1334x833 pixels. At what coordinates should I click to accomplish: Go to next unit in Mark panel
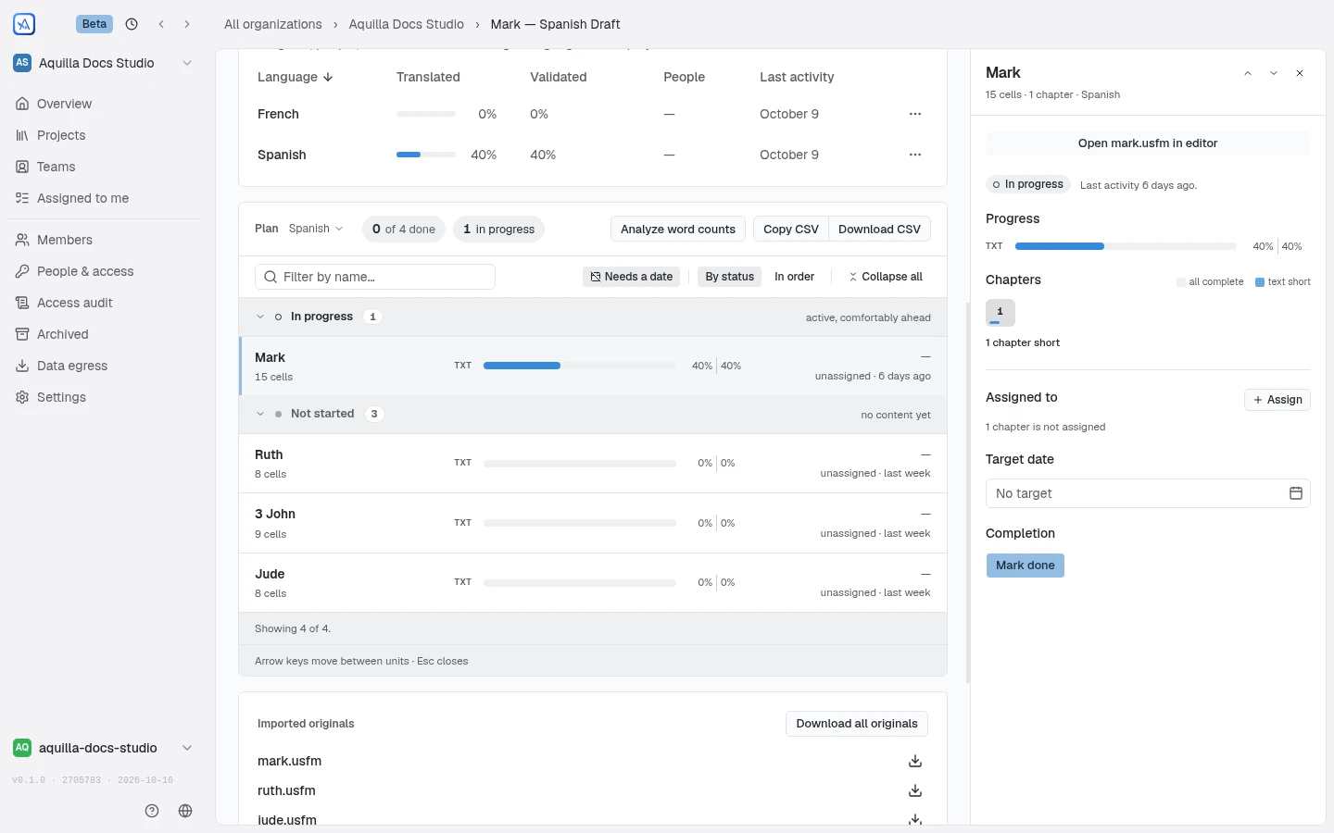click(x=1274, y=73)
